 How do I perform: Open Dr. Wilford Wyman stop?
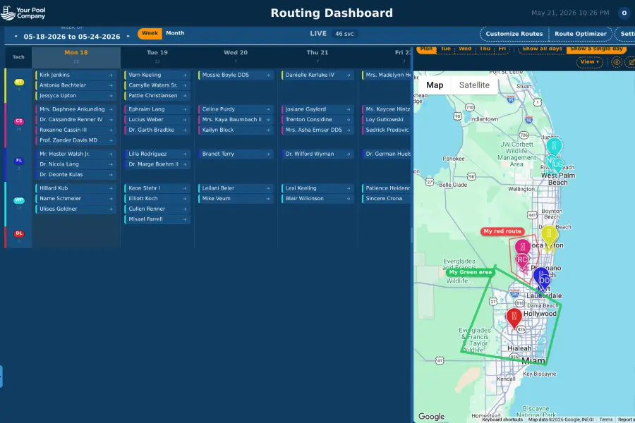[317, 154]
